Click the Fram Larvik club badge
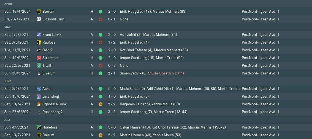This screenshot has height=139, width=312. click(39, 35)
